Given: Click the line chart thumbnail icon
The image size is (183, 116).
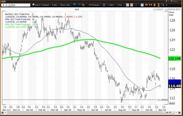Looking at the screenshot, I should [x=127, y=5].
